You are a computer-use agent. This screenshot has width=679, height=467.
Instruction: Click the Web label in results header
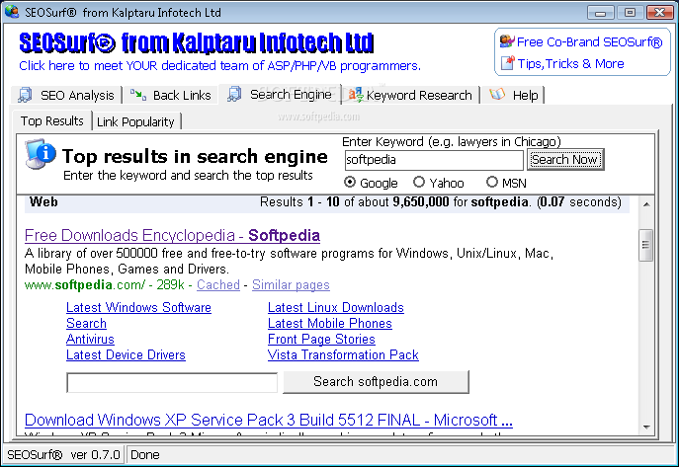[x=43, y=202]
